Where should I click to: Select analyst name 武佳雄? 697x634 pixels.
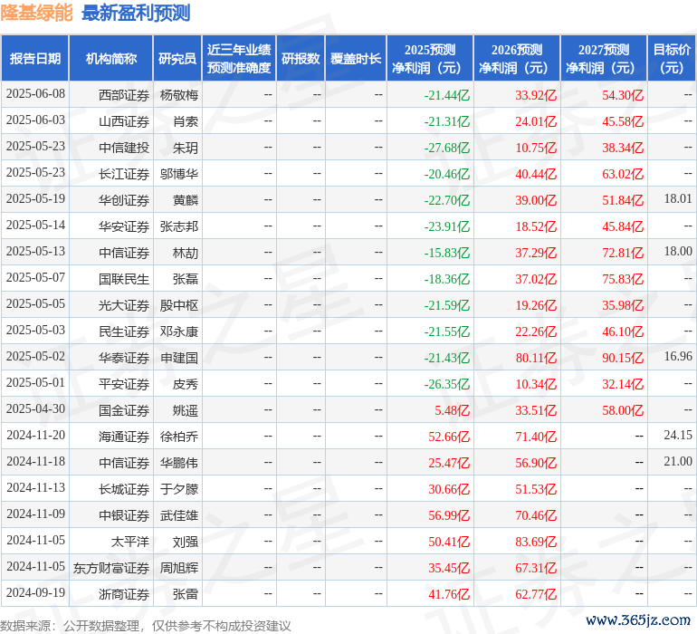pos(178,515)
